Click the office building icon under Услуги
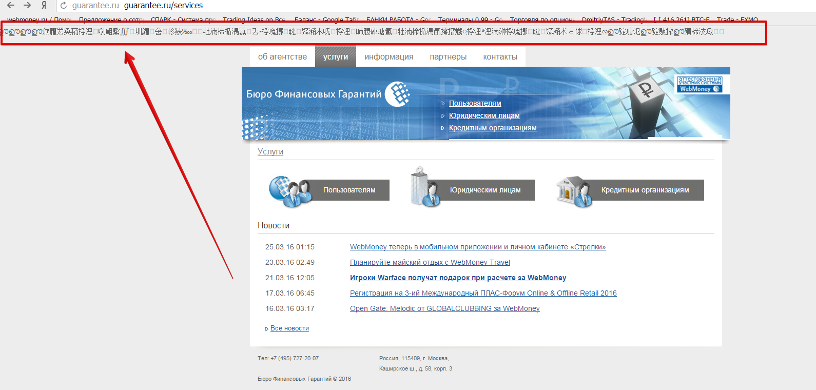 click(x=424, y=187)
